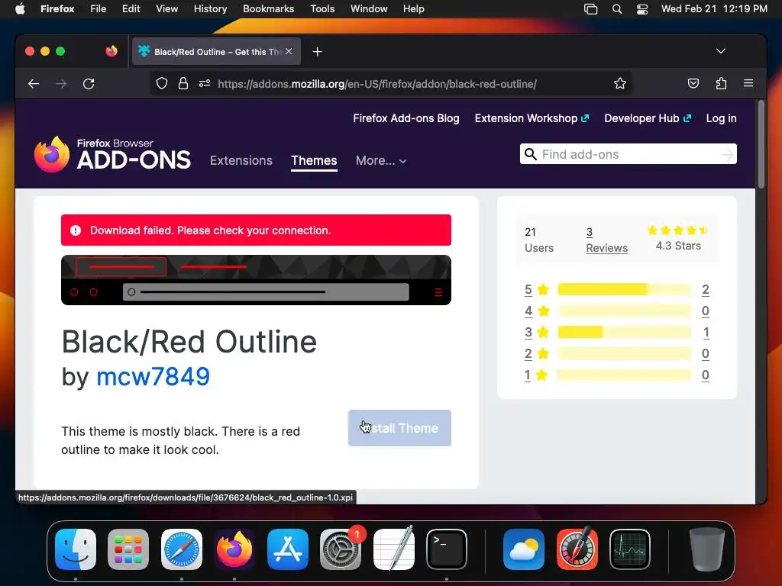Open site permissions icon in address bar
Viewport: 782px width, 586px height.
[205, 84]
